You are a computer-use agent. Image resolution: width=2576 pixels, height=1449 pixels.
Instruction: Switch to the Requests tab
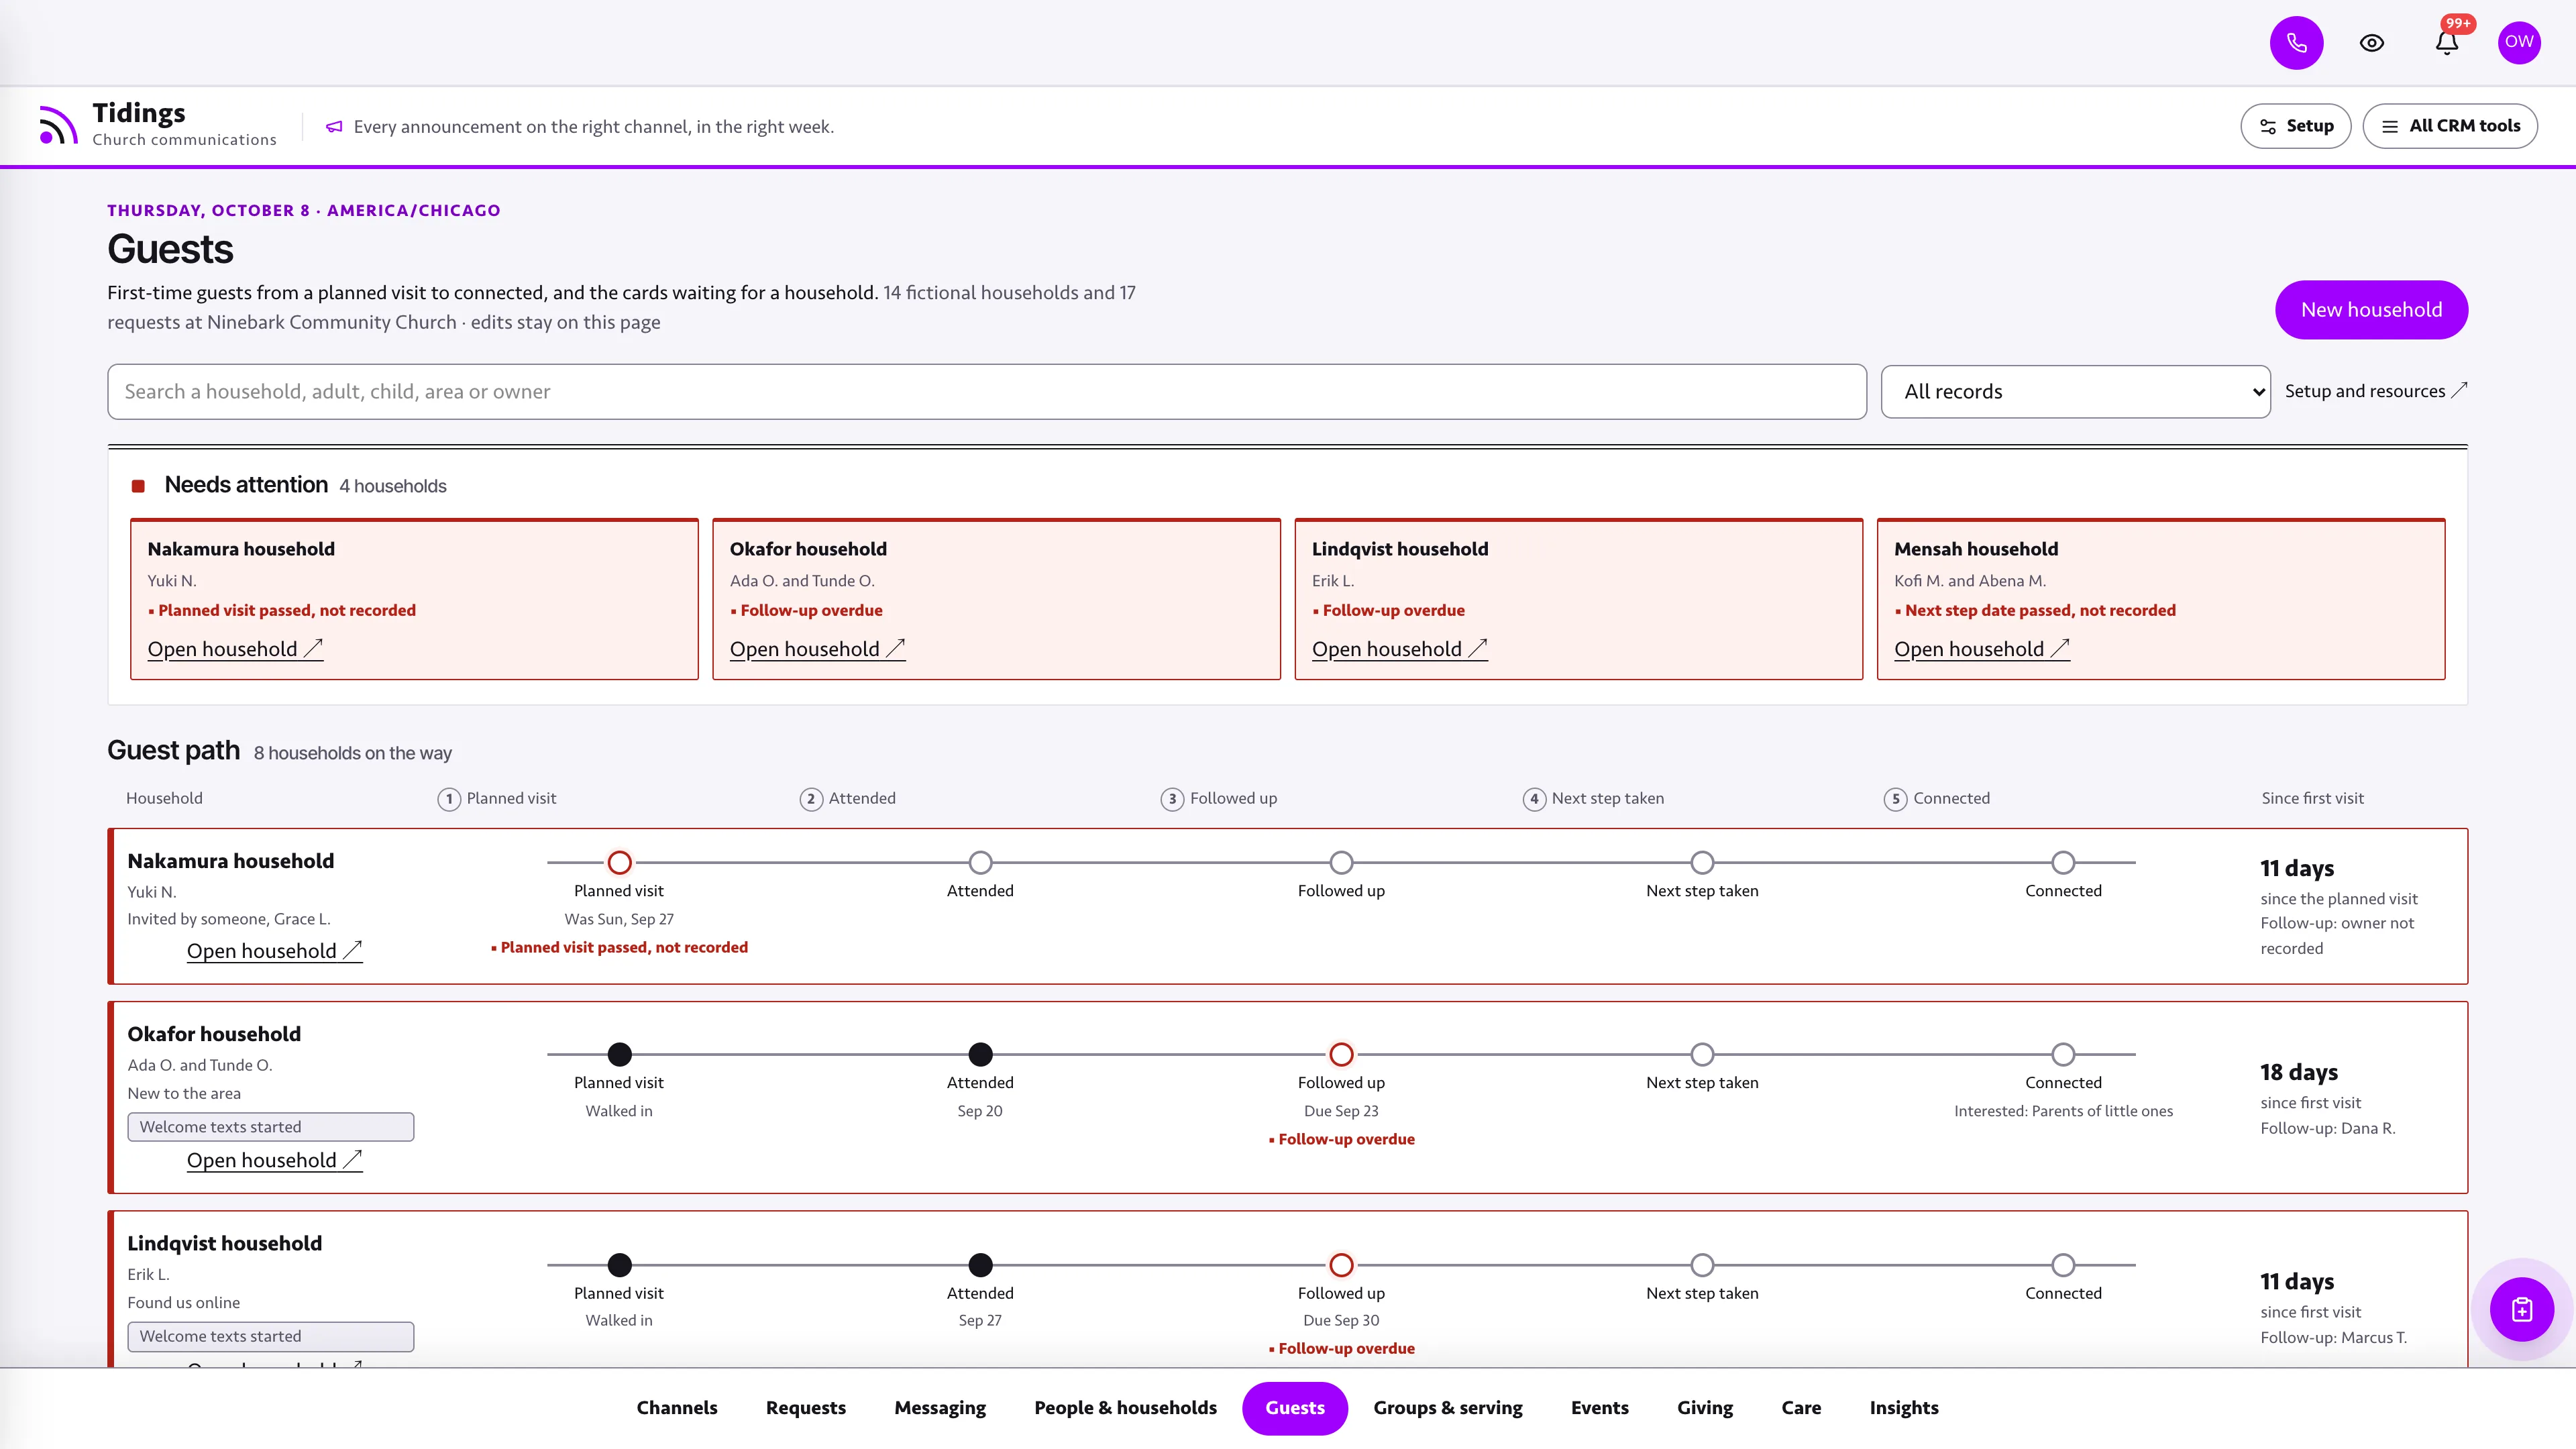[x=806, y=1408]
